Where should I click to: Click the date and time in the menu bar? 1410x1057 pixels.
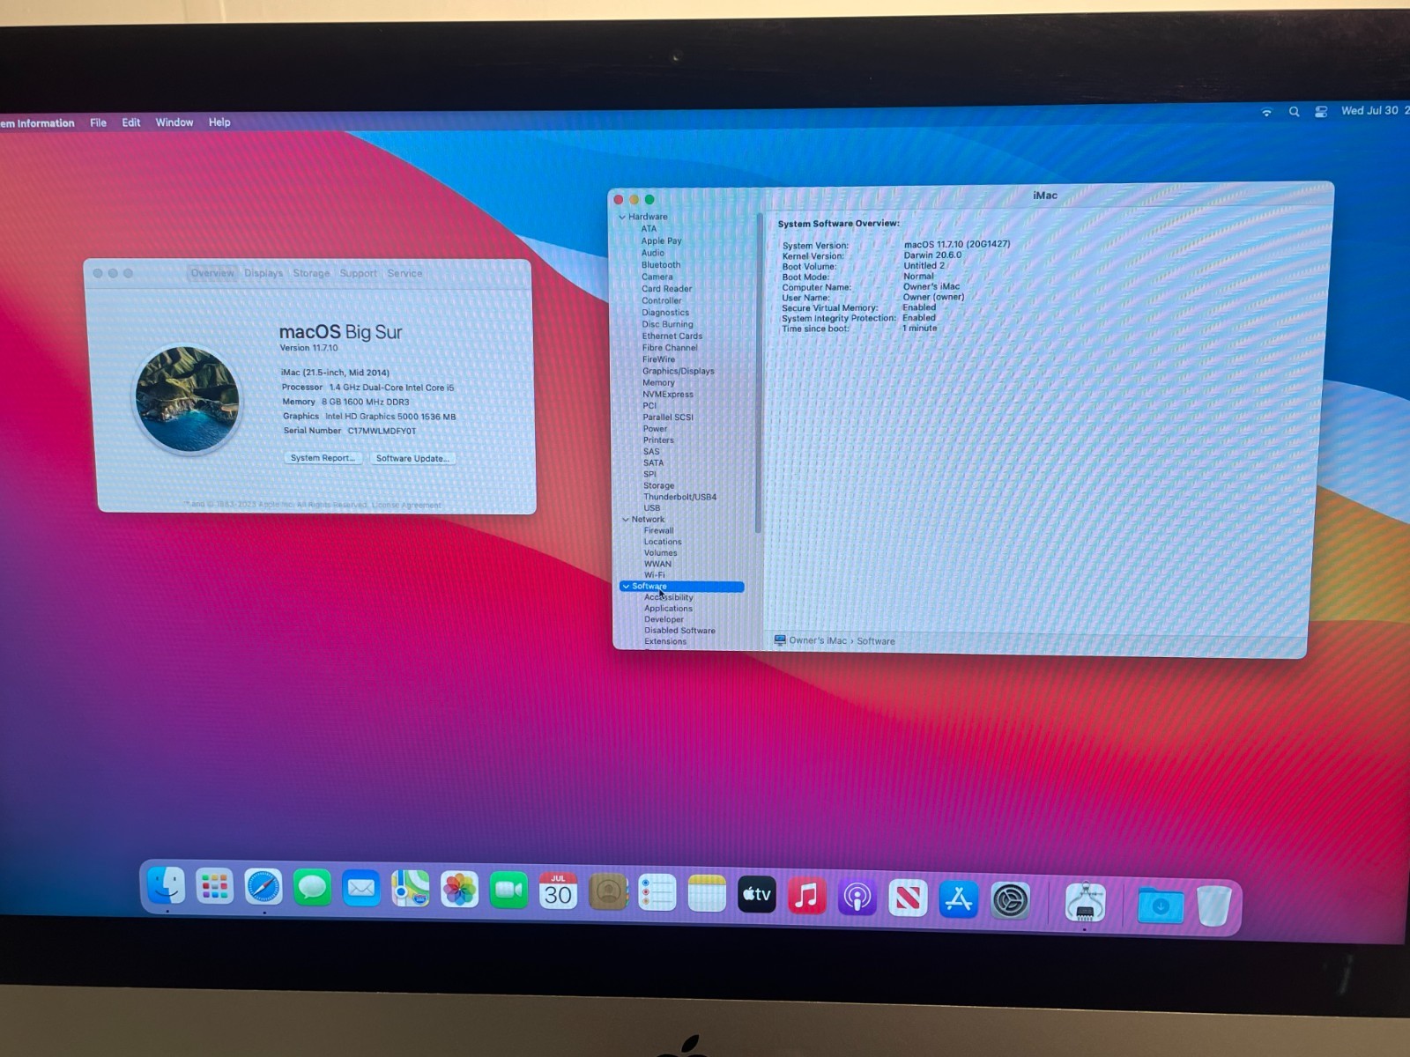1375,111
